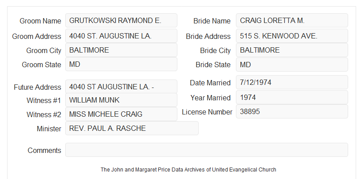The height and width of the screenshot is (179, 357).
Task: Select the Bride Name input field
Action: click(292, 20)
